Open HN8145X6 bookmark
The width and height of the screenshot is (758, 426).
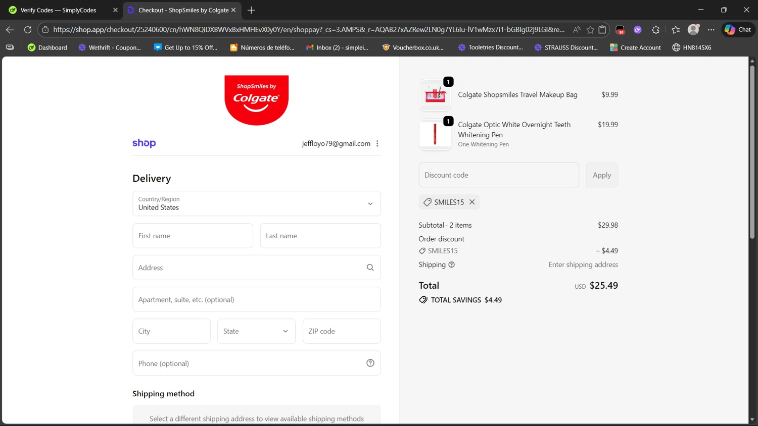[691, 47]
